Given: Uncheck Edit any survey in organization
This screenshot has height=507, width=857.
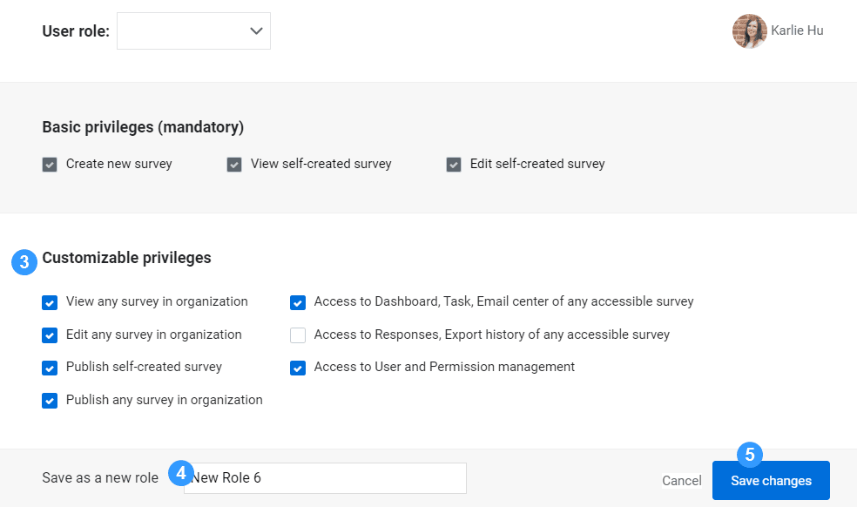Looking at the screenshot, I should tap(50, 335).
